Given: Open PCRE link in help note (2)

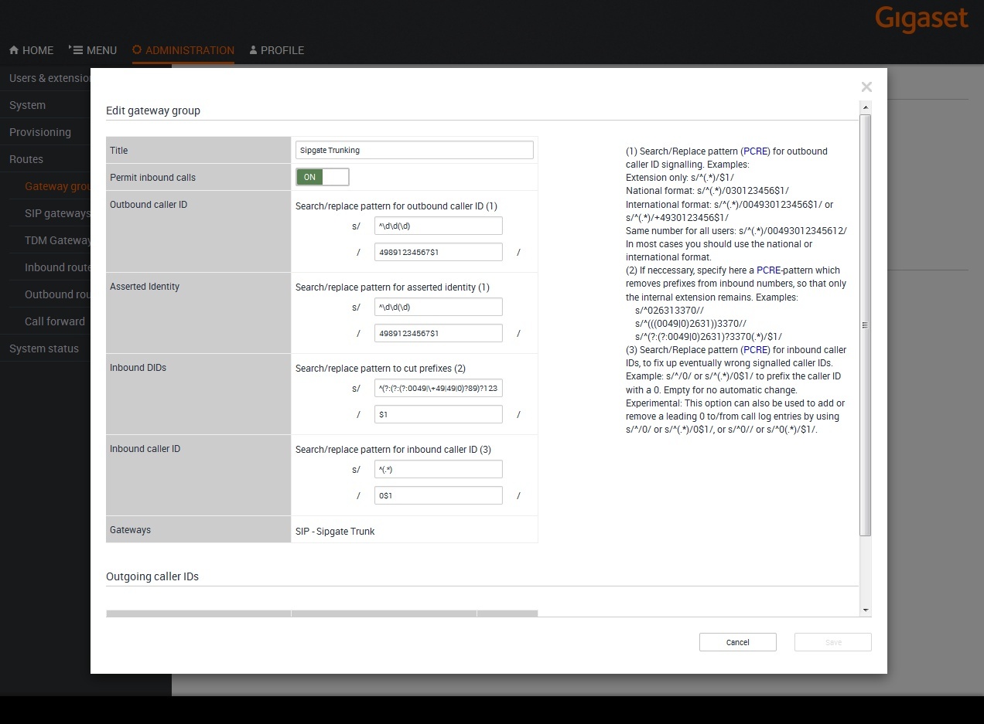Looking at the screenshot, I should pos(769,270).
